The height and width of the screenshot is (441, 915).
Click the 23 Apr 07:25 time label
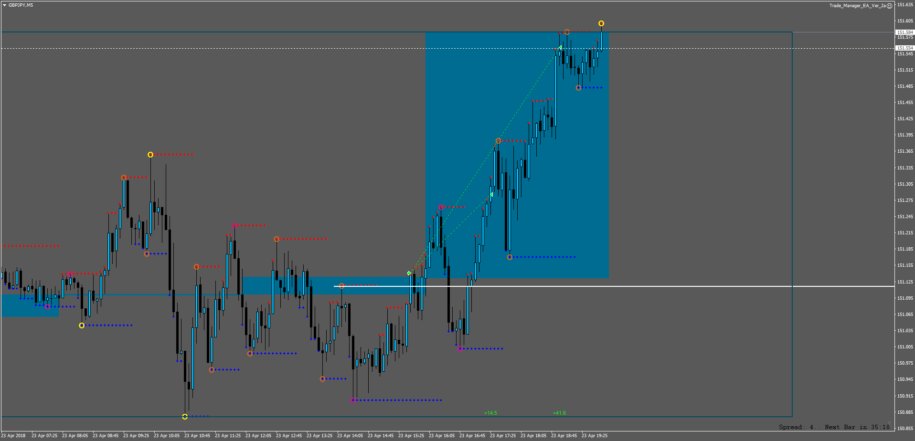[44, 436]
